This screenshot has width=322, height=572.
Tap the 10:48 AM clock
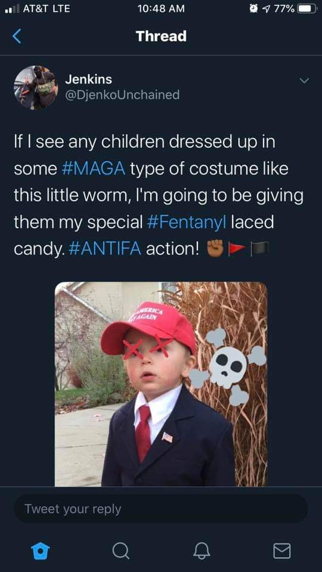coord(161,8)
